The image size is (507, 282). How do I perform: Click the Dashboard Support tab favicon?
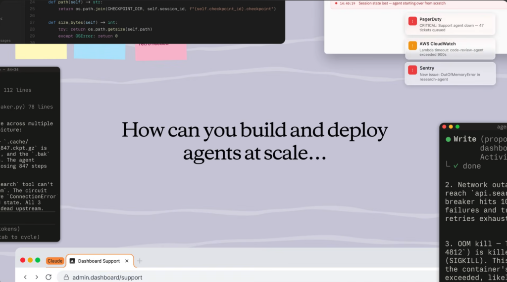(x=72, y=261)
